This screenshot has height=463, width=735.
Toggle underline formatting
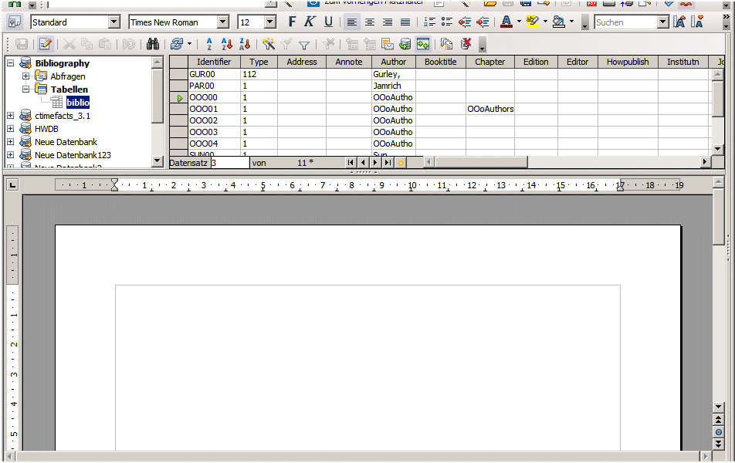328,22
